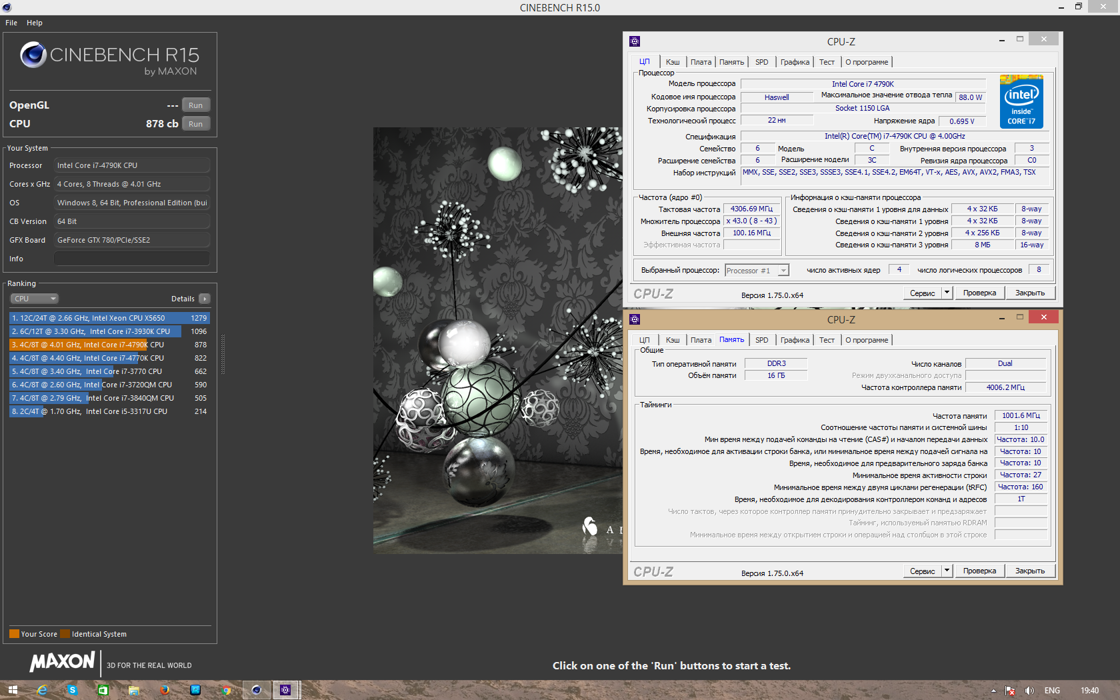Viewport: 1120px width, 700px height.
Task: Expand ranking Details arrow
Action: click(x=205, y=299)
